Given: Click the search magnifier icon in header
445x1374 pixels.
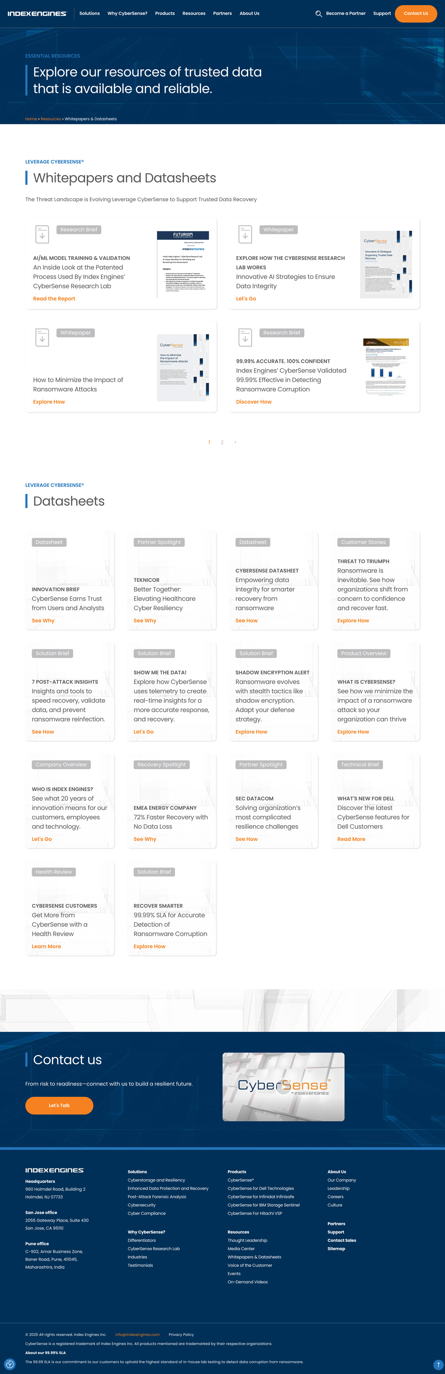Looking at the screenshot, I should coord(318,14).
